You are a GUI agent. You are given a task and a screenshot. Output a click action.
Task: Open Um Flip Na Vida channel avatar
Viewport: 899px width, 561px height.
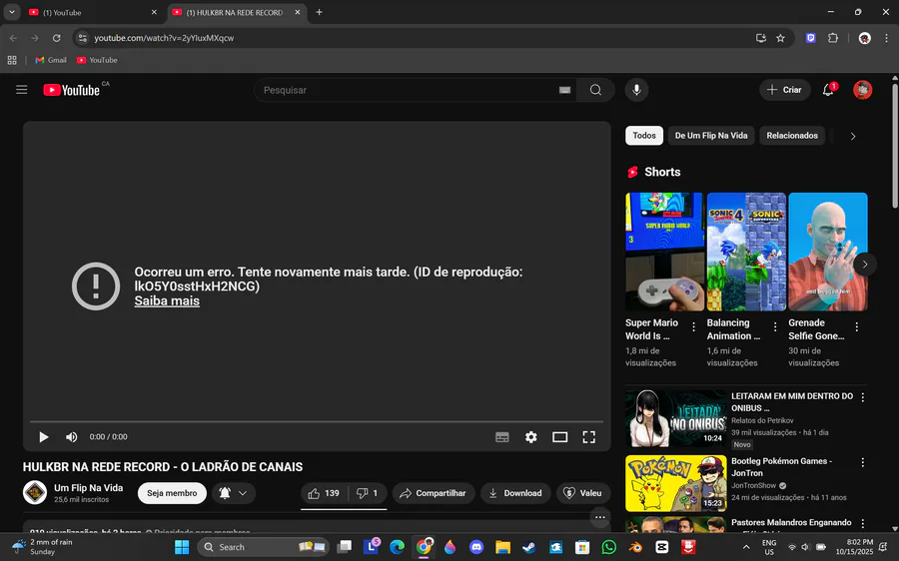(35, 493)
